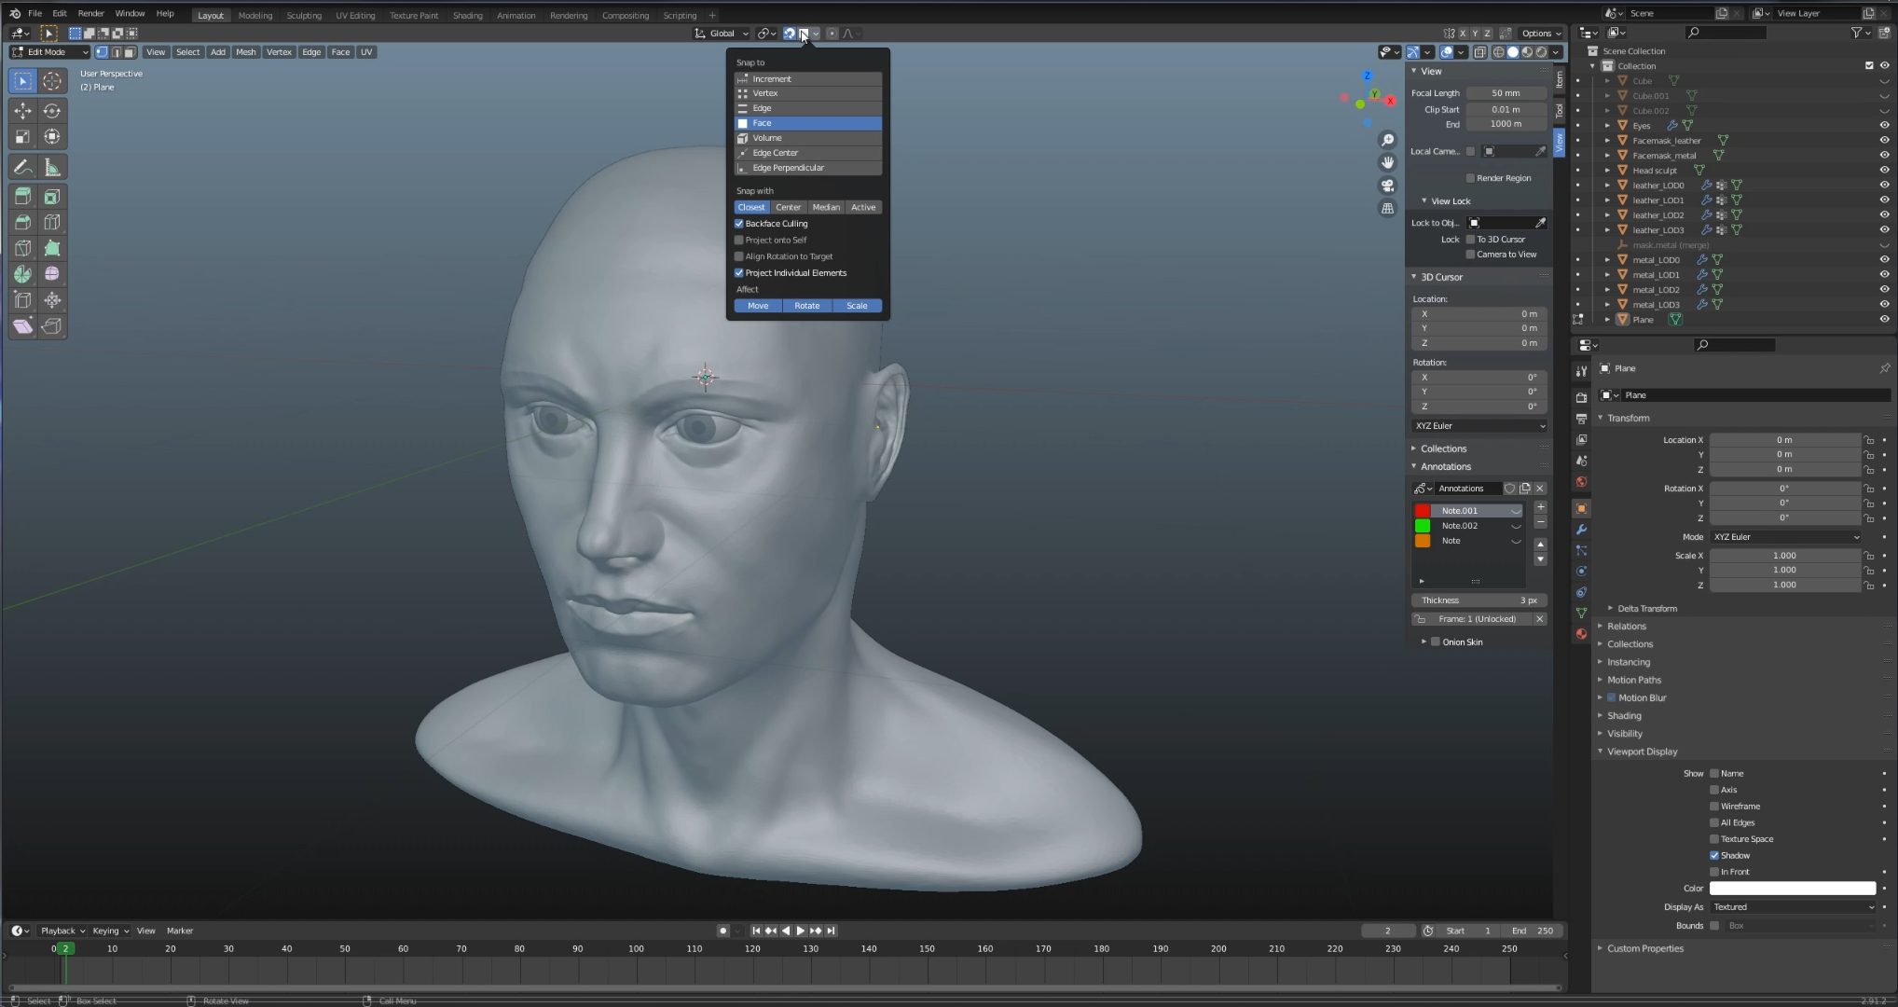The image size is (1898, 1007).
Task: Toggle camera view icon in viewport
Action: 1388,186
